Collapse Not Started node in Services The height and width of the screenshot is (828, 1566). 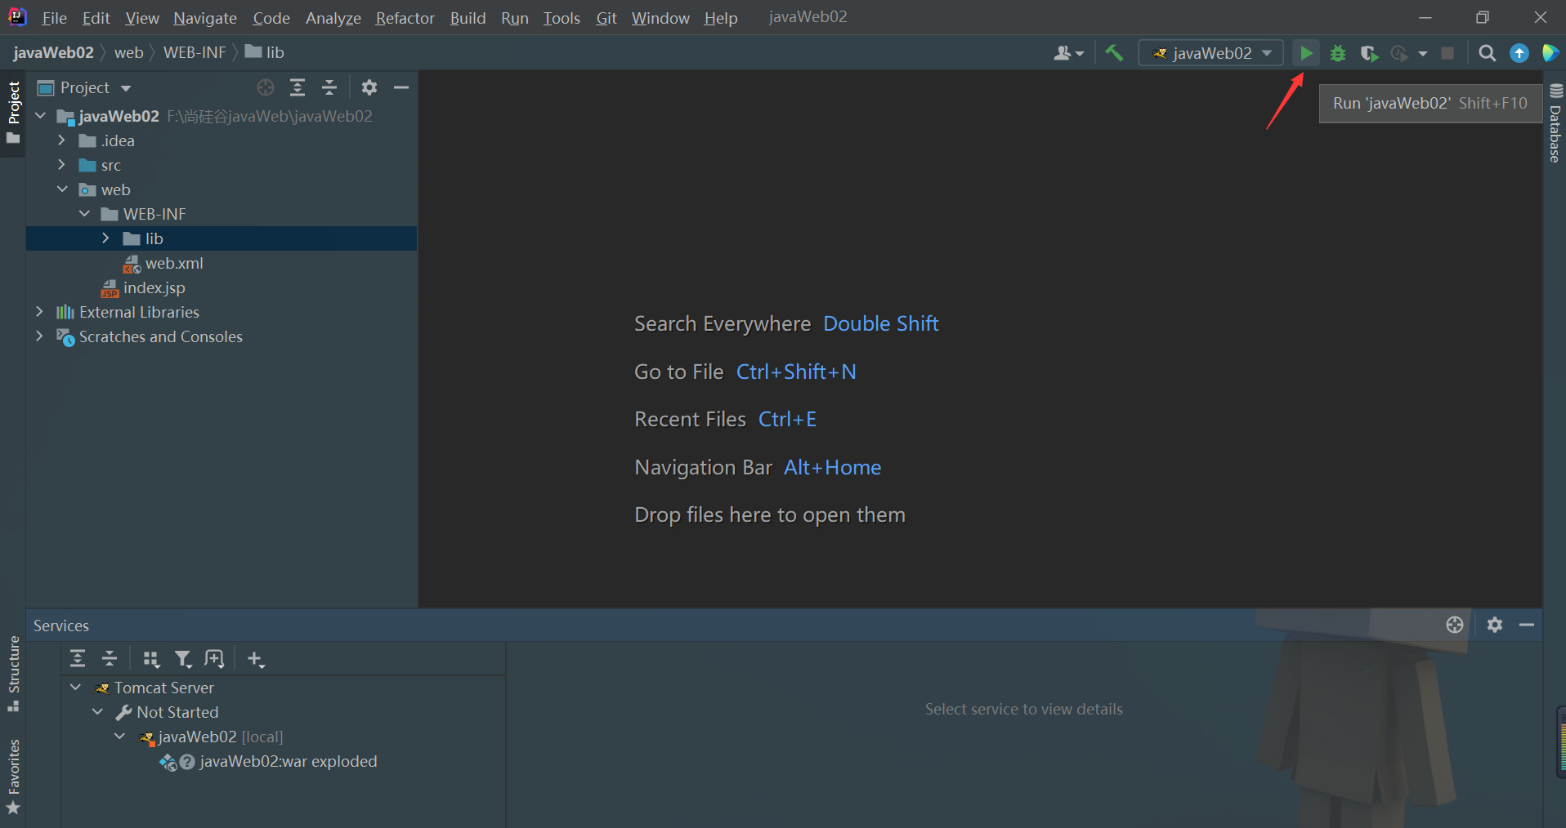[x=98, y=712]
